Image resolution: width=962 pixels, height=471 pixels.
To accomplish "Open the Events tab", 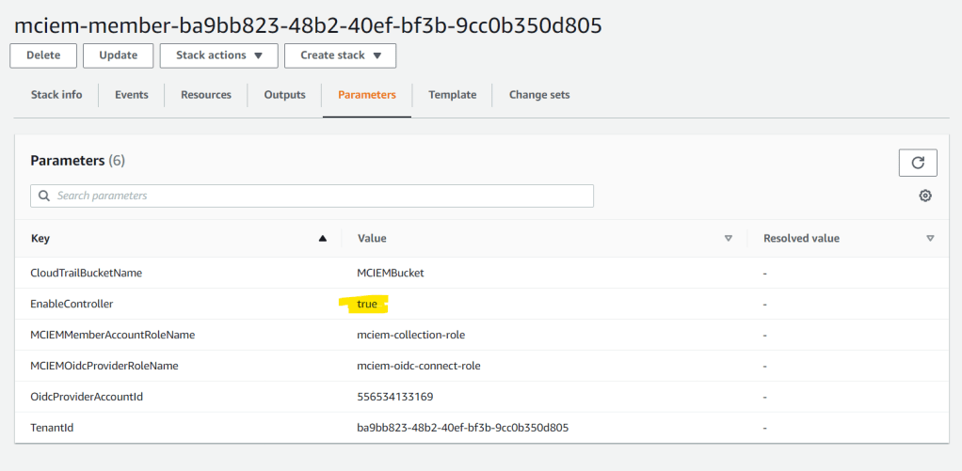I will point(131,95).
